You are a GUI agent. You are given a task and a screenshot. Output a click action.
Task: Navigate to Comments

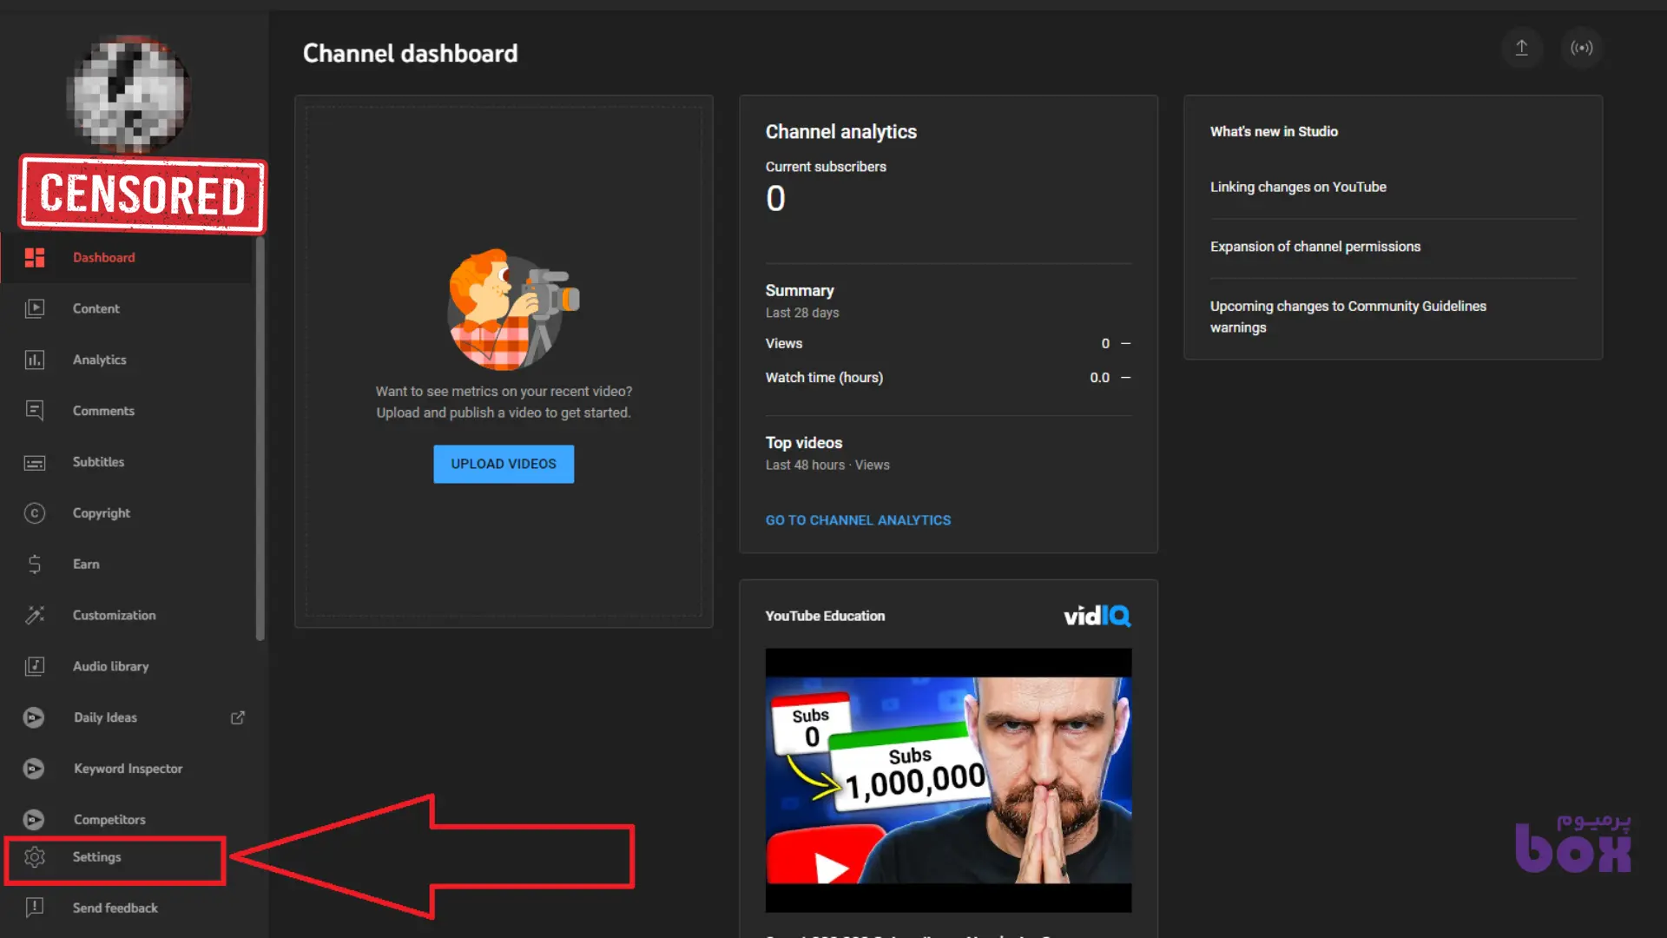(127, 411)
